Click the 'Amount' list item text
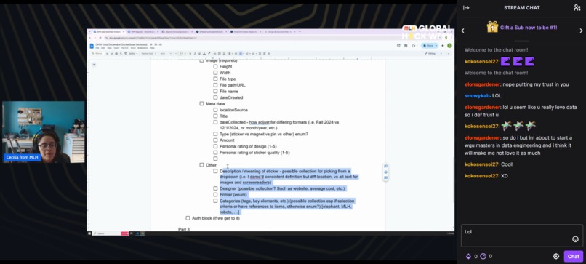Screen dimensions: 586x264 [x=228, y=140]
